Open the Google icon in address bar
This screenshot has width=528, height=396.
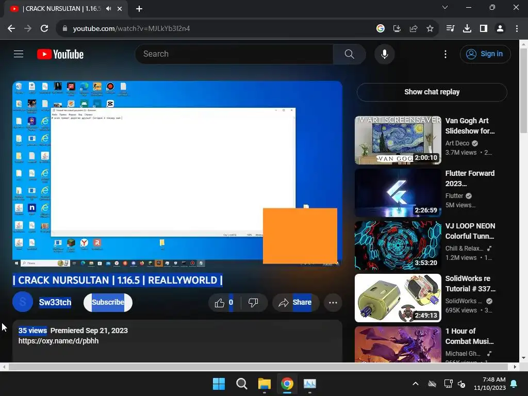click(381, 29)
